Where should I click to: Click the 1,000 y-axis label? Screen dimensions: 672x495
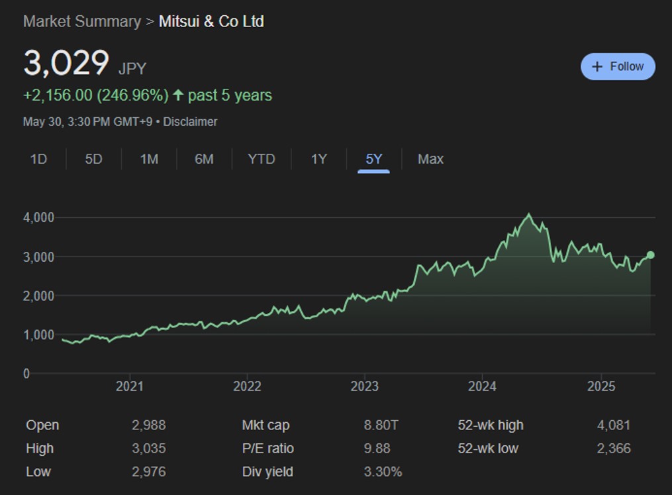pos(38,335)
